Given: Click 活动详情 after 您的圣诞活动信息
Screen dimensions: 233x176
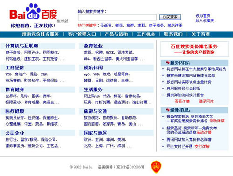Looking at the screenshot, I should [x=204, y=132].
